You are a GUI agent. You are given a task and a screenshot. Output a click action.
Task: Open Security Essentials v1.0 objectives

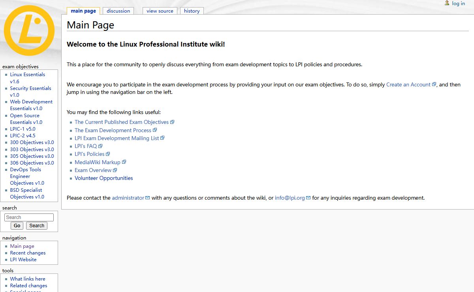tap(30, 92)
